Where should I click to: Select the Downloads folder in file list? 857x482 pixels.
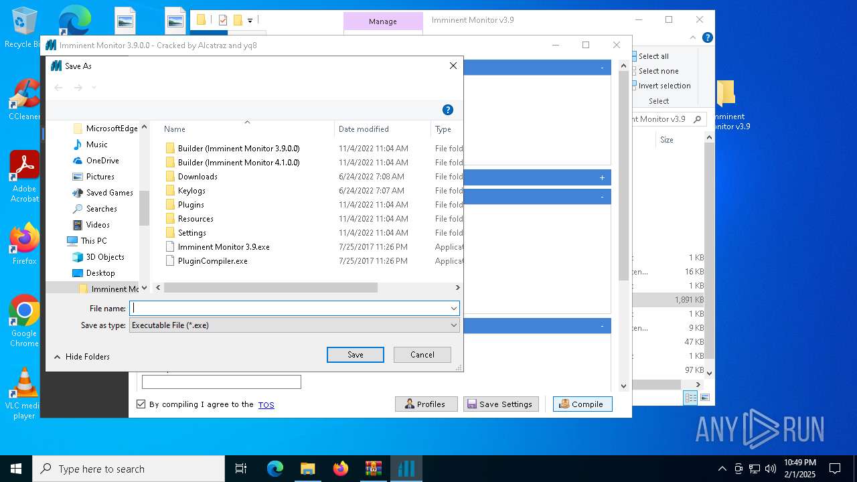(198, 177)
